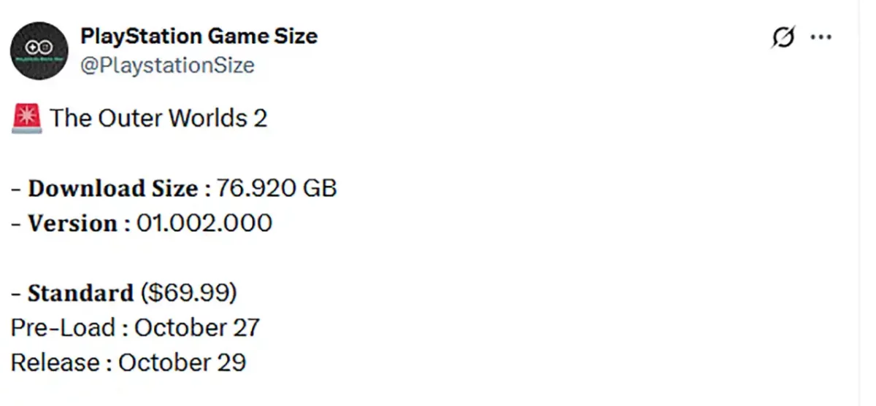
Task: Click the ($69.99) price text
Action: pyautogui.click(x=189, y=293)
